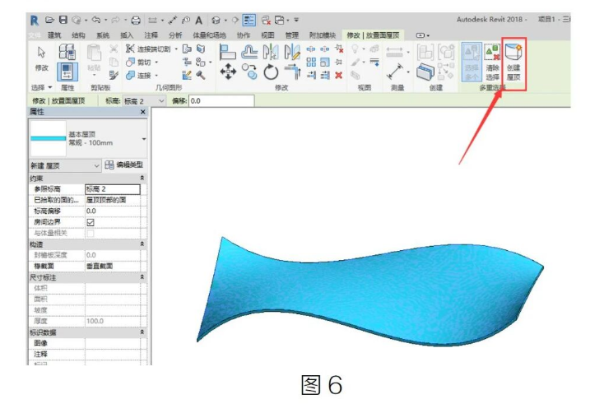Viewport: 590px width, 413px height.
Task: Click the 标高偏移 value 0.0
Action: [x=113, y=211]
